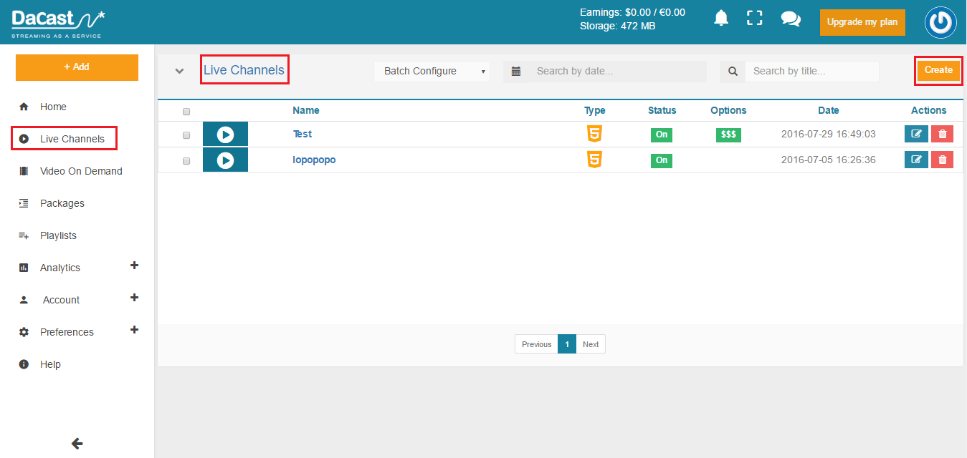Click the Search by title field
Screen dimensions: 967x458
coord(811,72)
